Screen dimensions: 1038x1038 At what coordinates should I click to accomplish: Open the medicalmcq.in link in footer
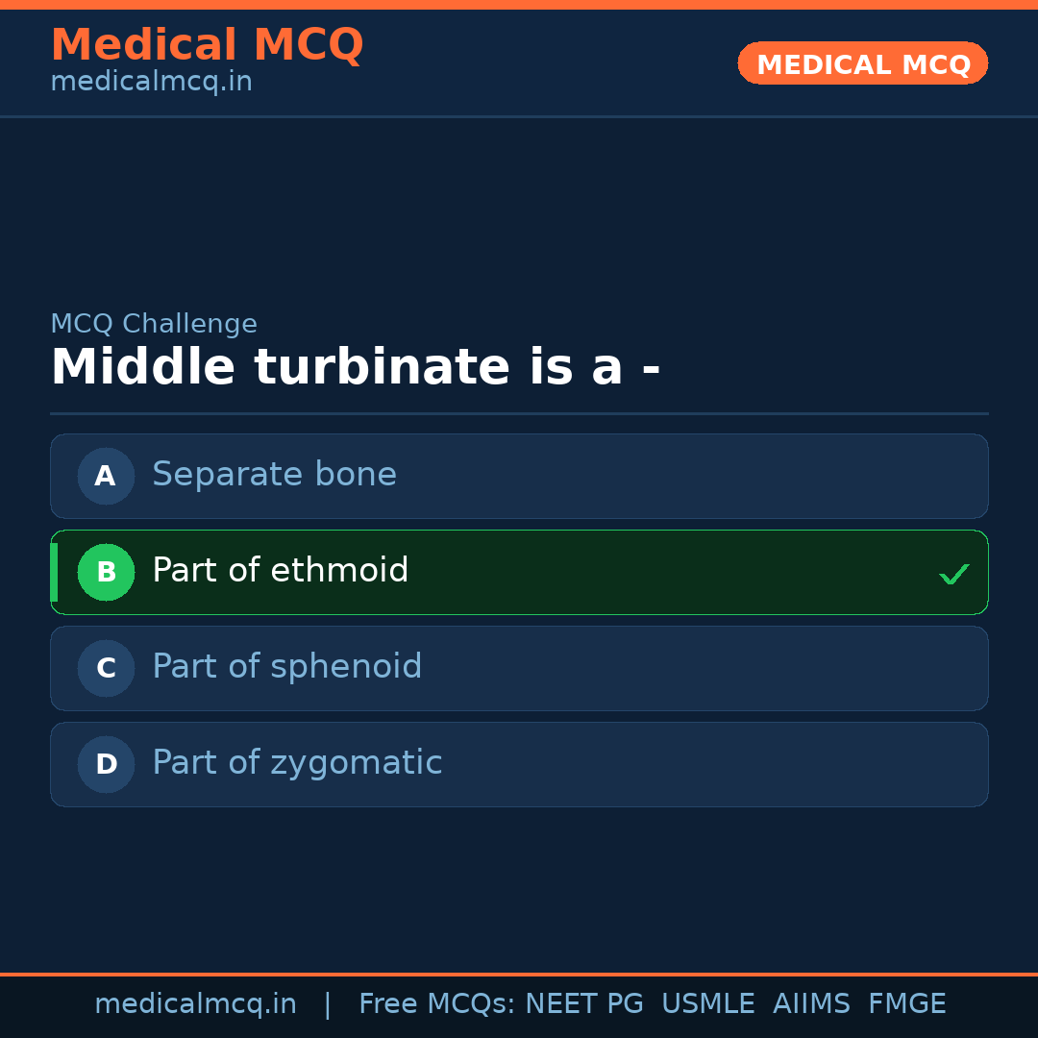point(195,1004)
